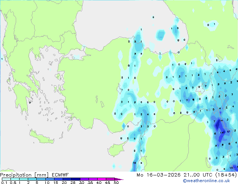Click the '(18+54)' forecast run label
238x184 pixels.
tap(226, 175)
